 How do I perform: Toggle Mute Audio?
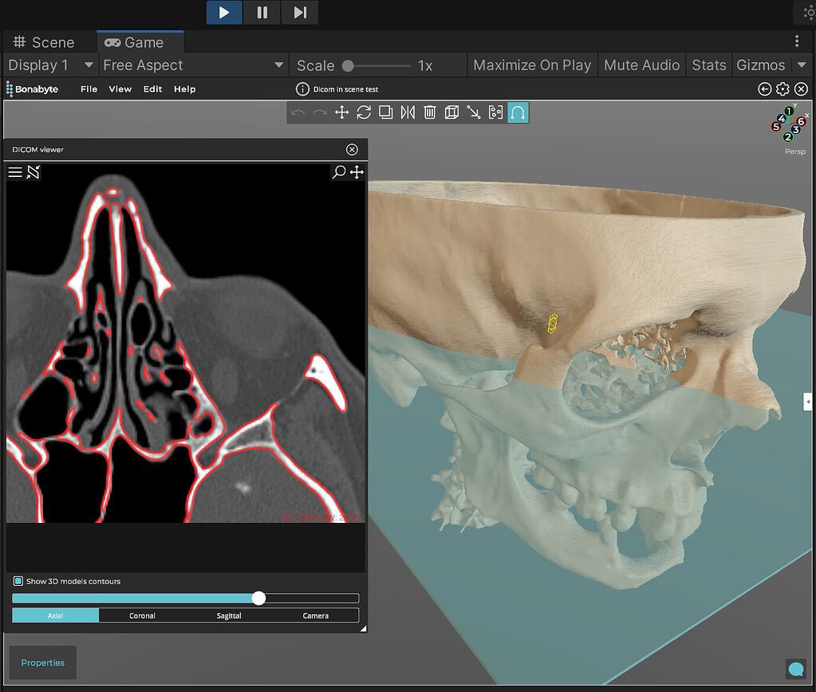[x=641, y=65]
